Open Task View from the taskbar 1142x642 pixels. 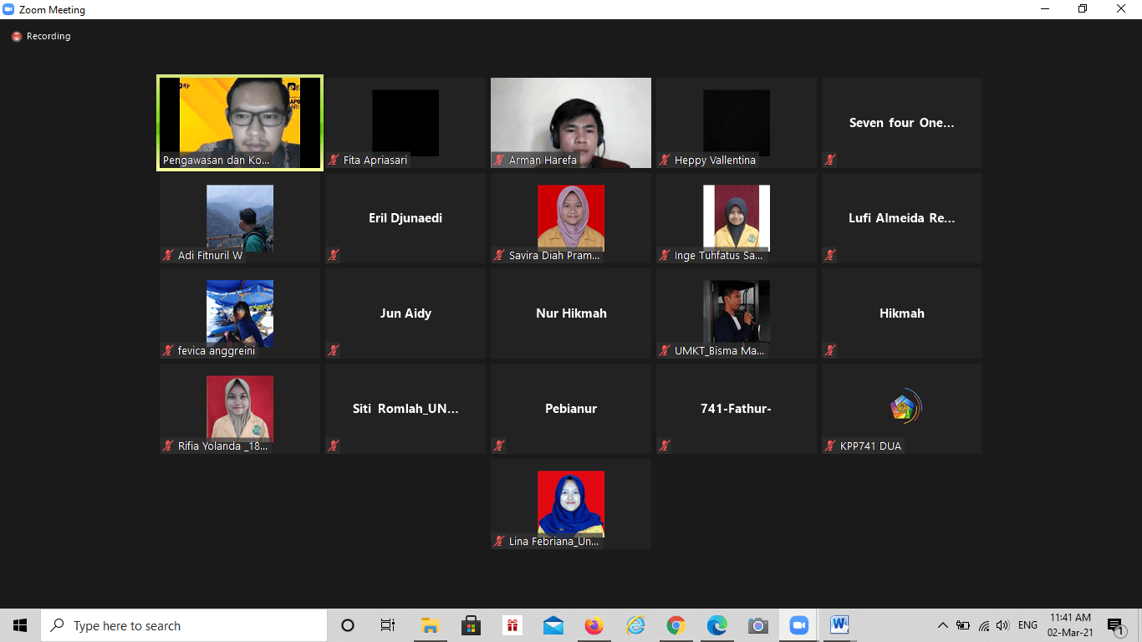[388, 625]
